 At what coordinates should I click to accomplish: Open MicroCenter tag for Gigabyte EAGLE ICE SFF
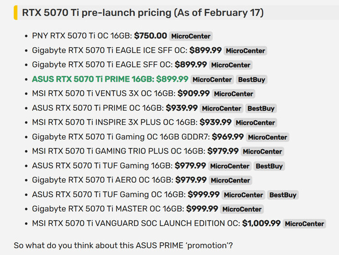pyautogui.click(x=245, y=51)
